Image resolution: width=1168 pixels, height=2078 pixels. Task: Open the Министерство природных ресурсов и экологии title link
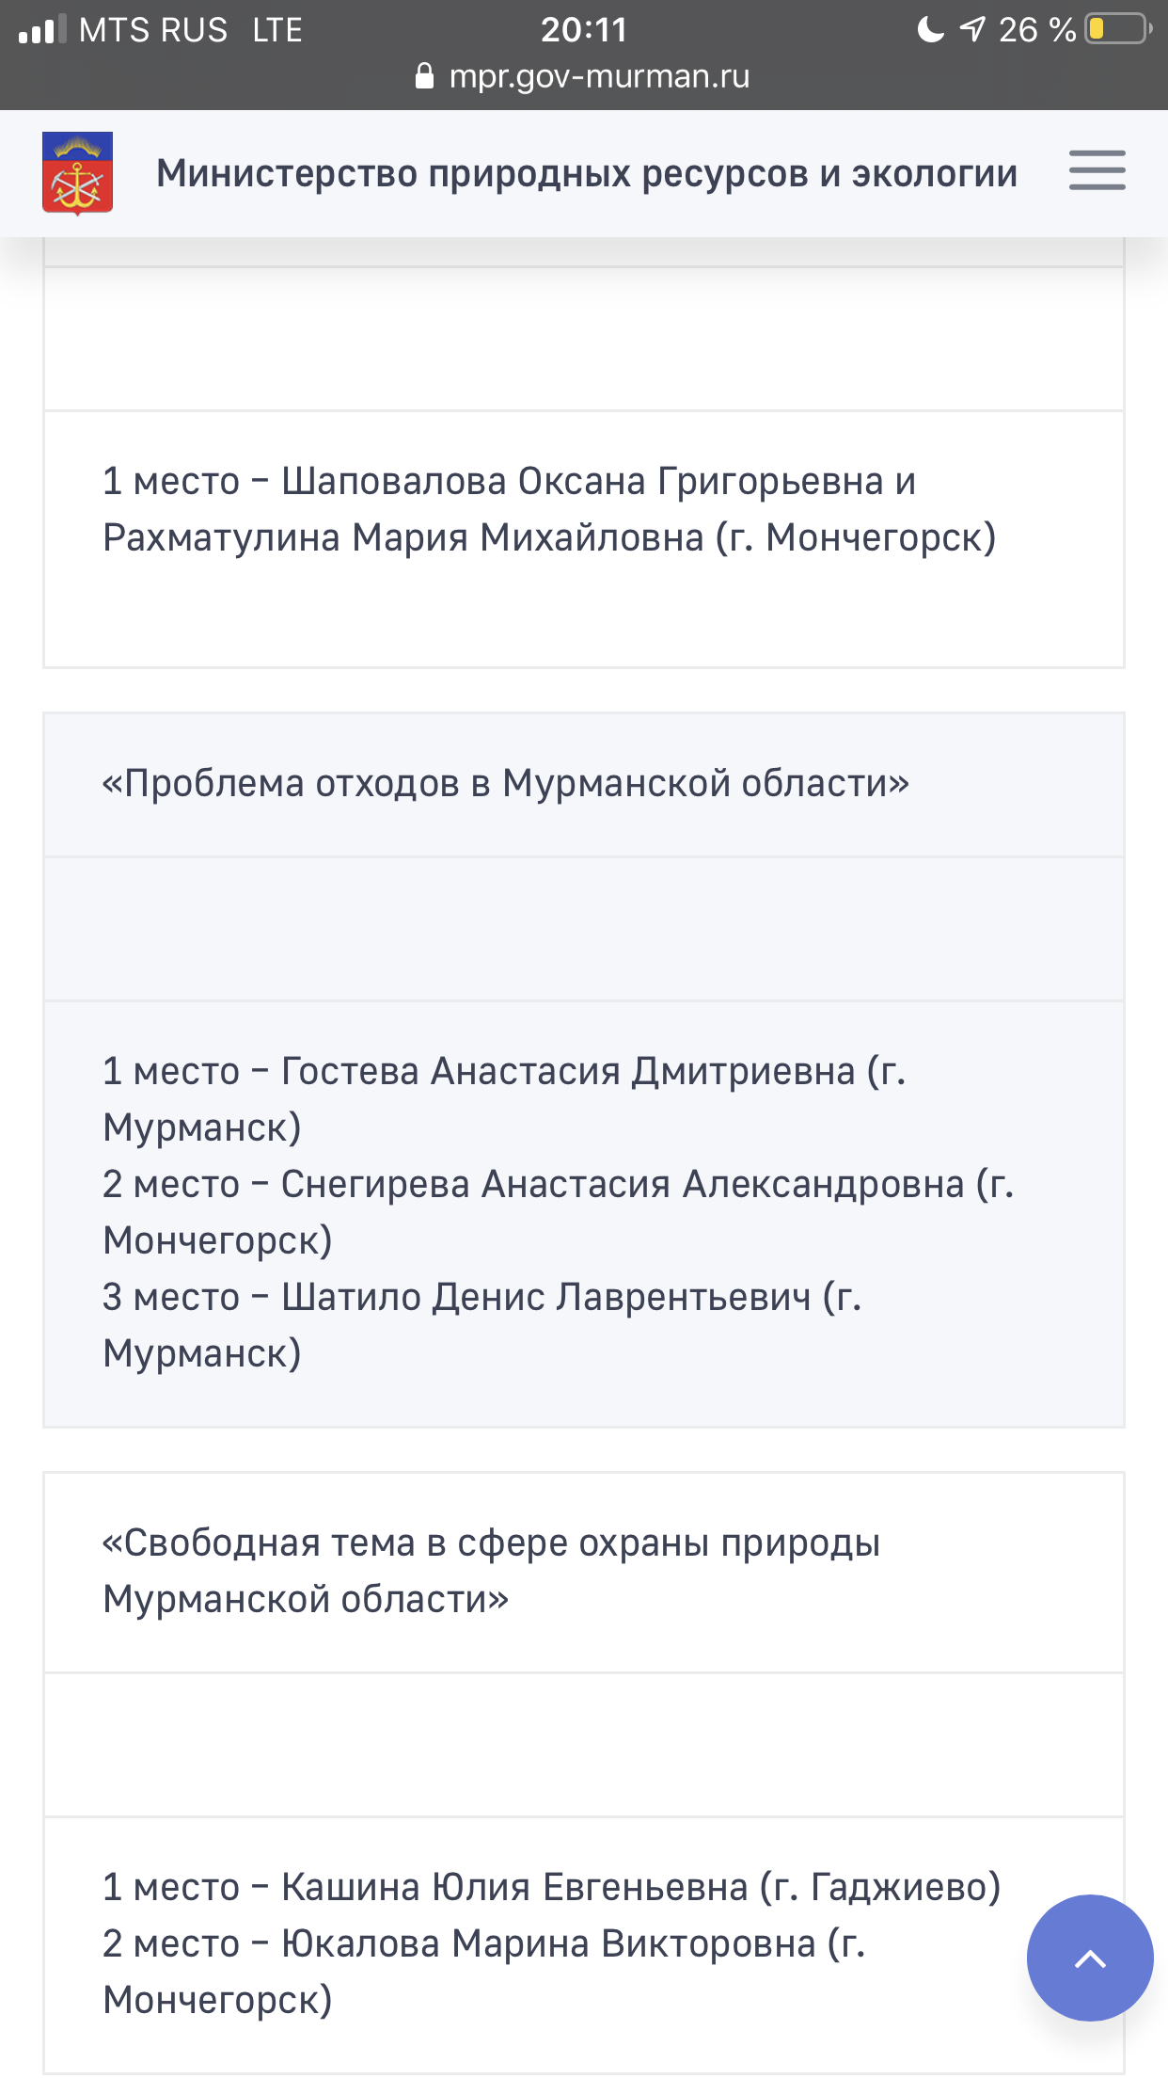pyautogui.click(x=586, y=173)
